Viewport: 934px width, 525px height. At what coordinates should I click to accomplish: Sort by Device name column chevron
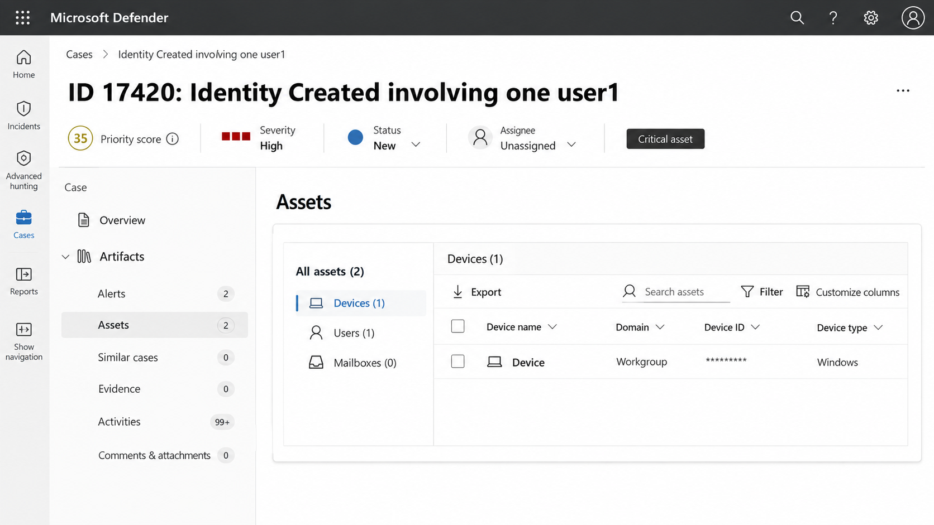click(552, 327)
